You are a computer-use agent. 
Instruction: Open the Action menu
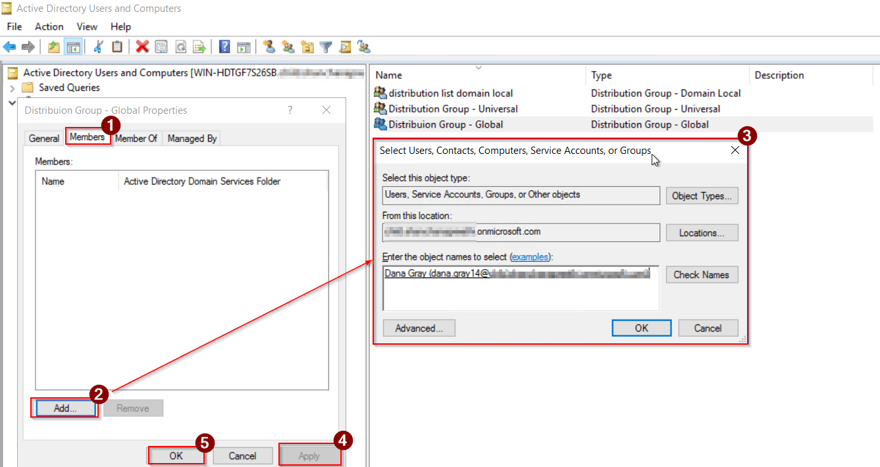point(49,27)
